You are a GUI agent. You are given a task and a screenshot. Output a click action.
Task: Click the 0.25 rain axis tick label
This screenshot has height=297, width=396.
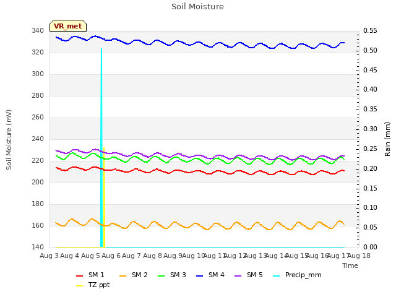click(x=370, y=148)
